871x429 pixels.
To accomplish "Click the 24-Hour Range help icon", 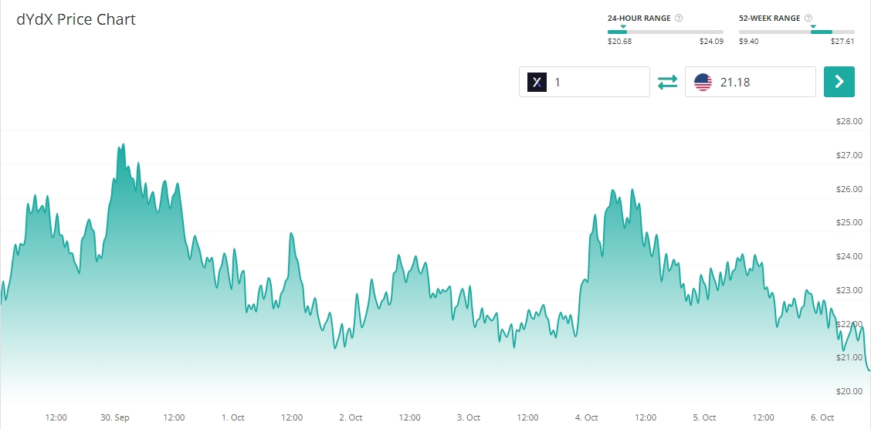I will point(679,18).
